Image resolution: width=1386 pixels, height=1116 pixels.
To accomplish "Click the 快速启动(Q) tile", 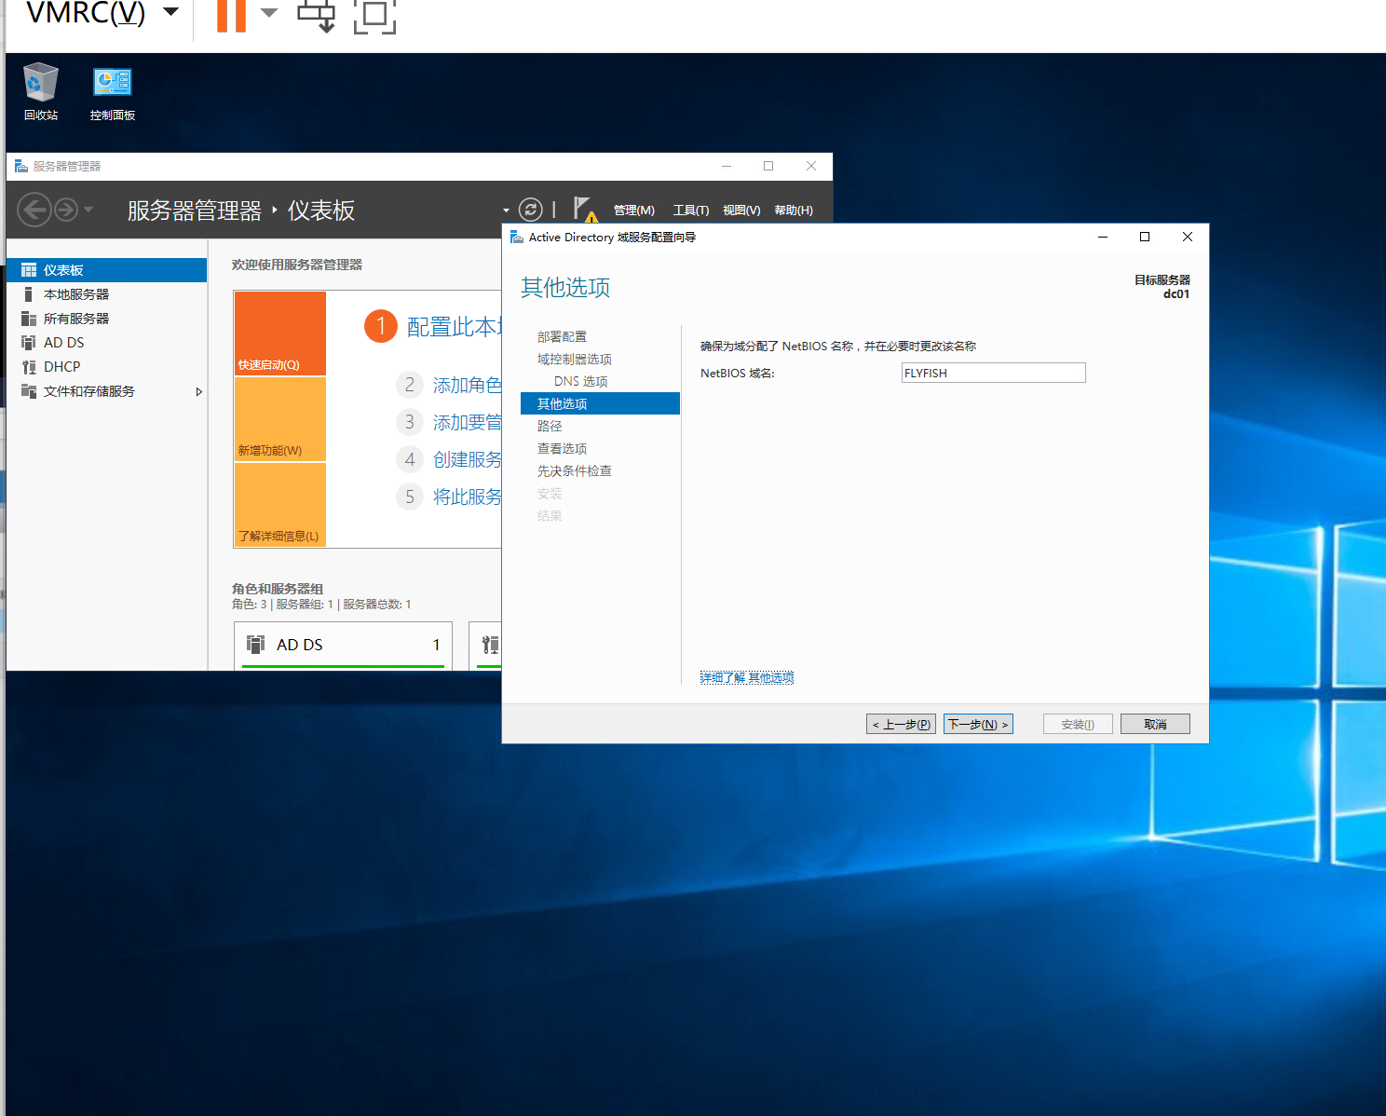I will click(280, 333).
